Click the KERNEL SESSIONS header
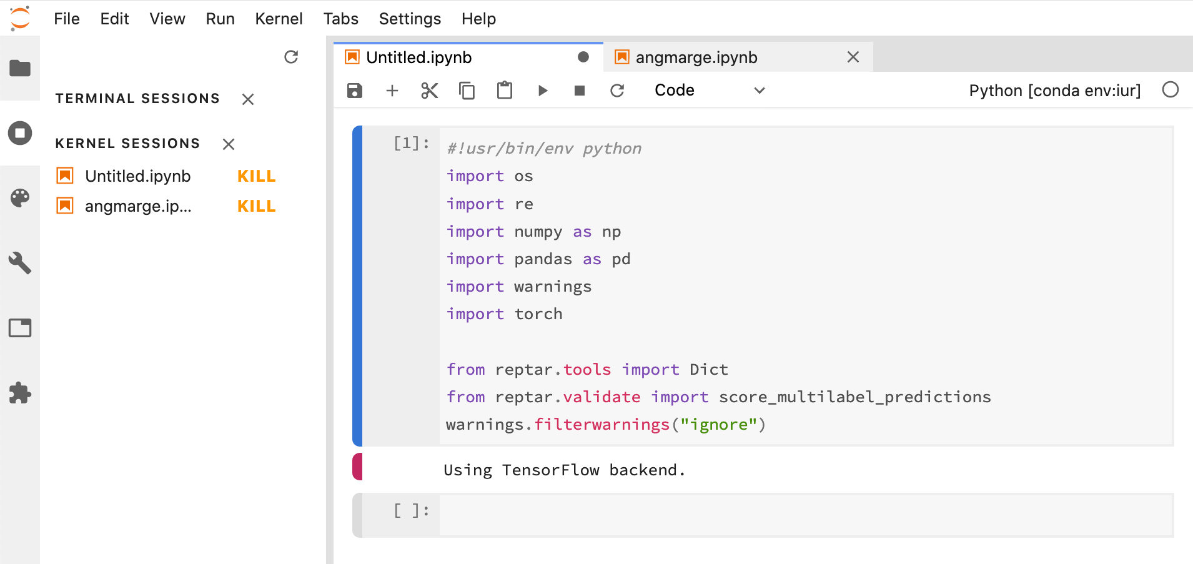 click(x=127, y=144)
